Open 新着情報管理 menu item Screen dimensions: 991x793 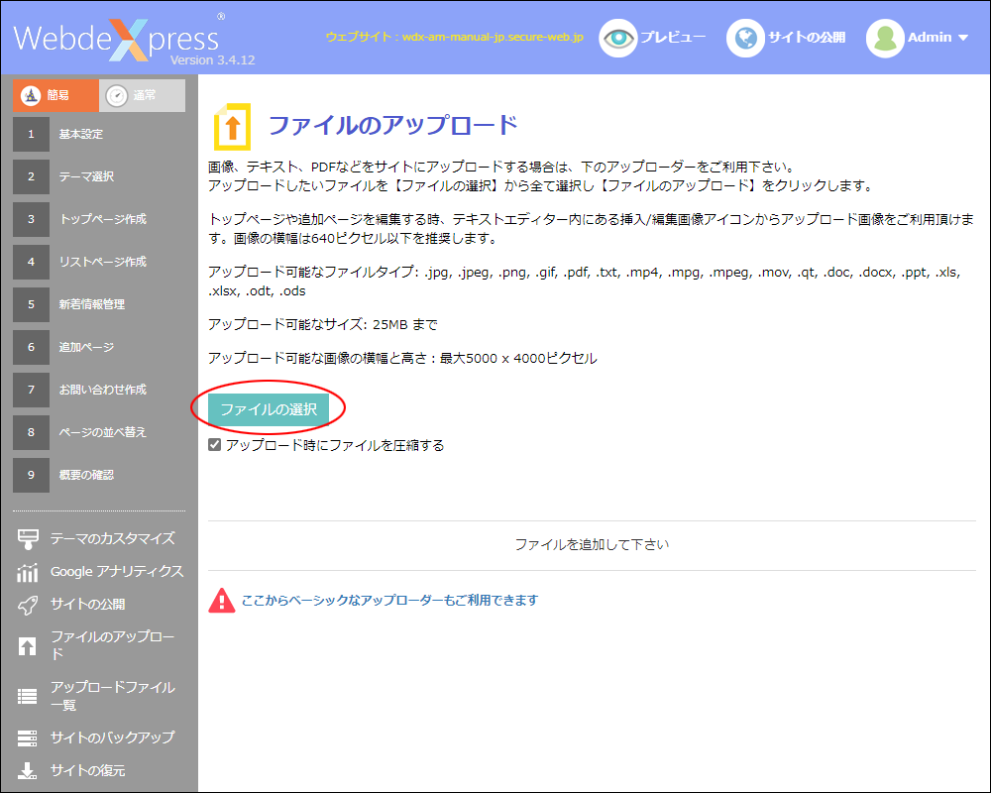[92, 304]
